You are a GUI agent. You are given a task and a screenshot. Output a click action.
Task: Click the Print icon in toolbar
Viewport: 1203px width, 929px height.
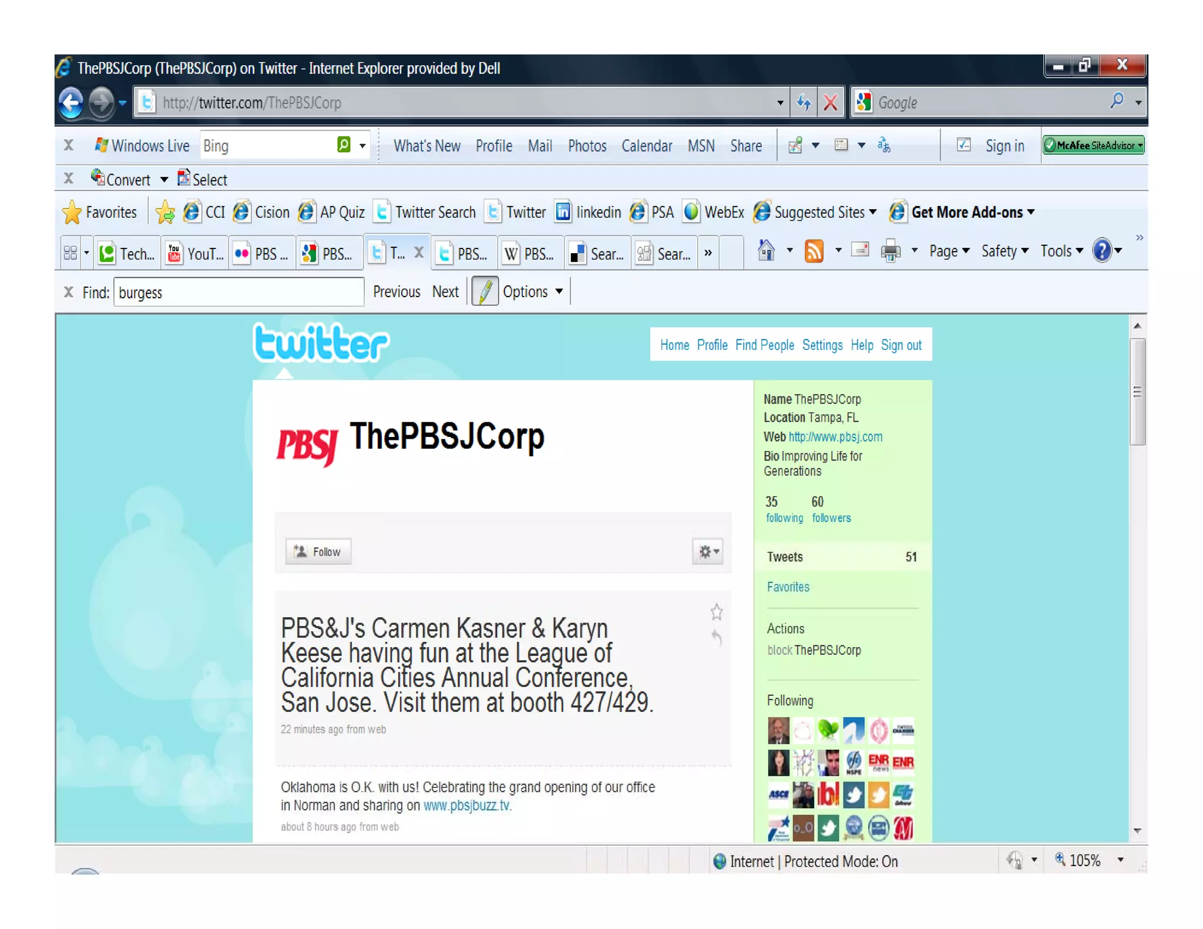[x=891, y=251]
